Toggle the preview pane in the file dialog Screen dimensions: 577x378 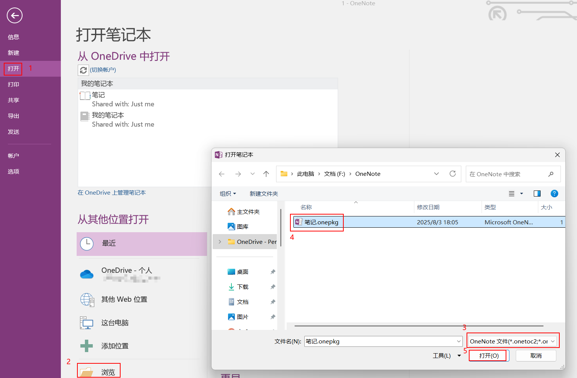click(x=537, y=194)
